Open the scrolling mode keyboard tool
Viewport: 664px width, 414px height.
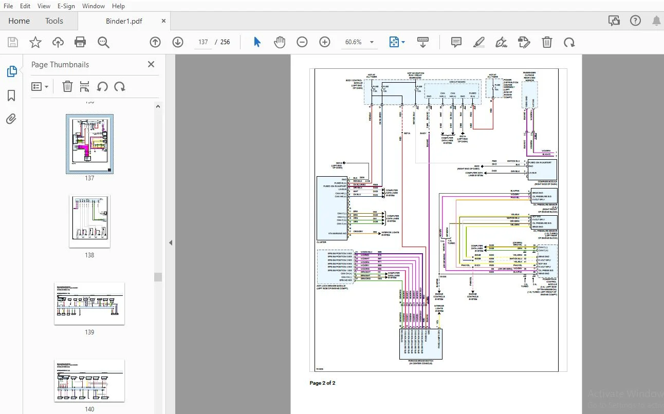423,42
